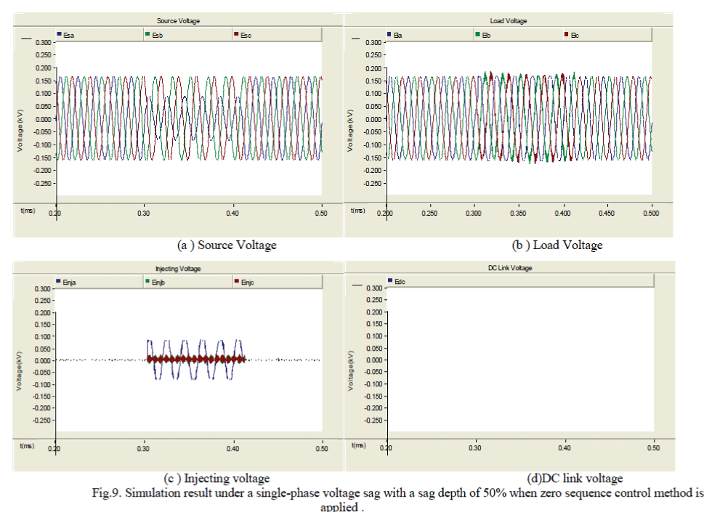Click the 0.350 time tick on Load Voltage axis

(x=520, y=214)
